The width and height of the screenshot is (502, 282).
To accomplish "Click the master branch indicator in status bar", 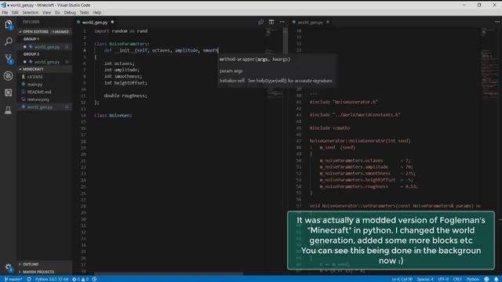I will pyautogui.click(x=13, y=279).
